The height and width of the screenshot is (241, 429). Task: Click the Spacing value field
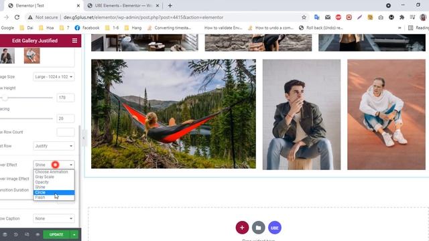66,118
